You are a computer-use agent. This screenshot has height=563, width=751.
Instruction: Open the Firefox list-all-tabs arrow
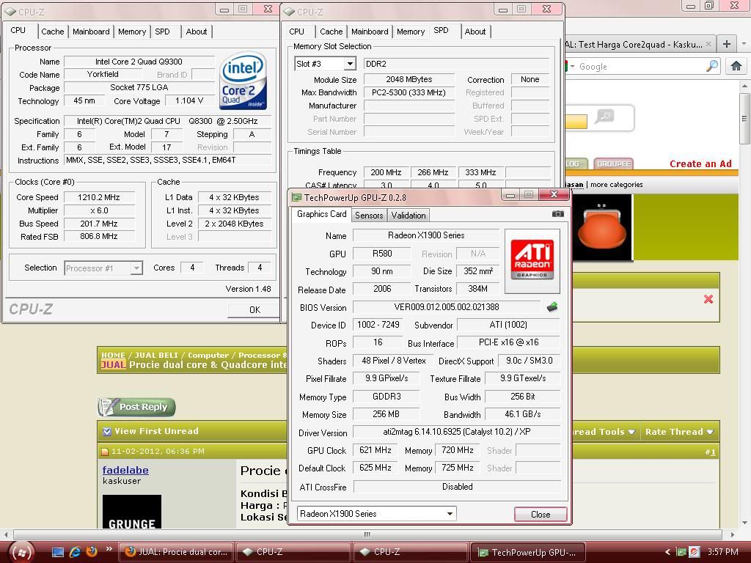[744, 44]
